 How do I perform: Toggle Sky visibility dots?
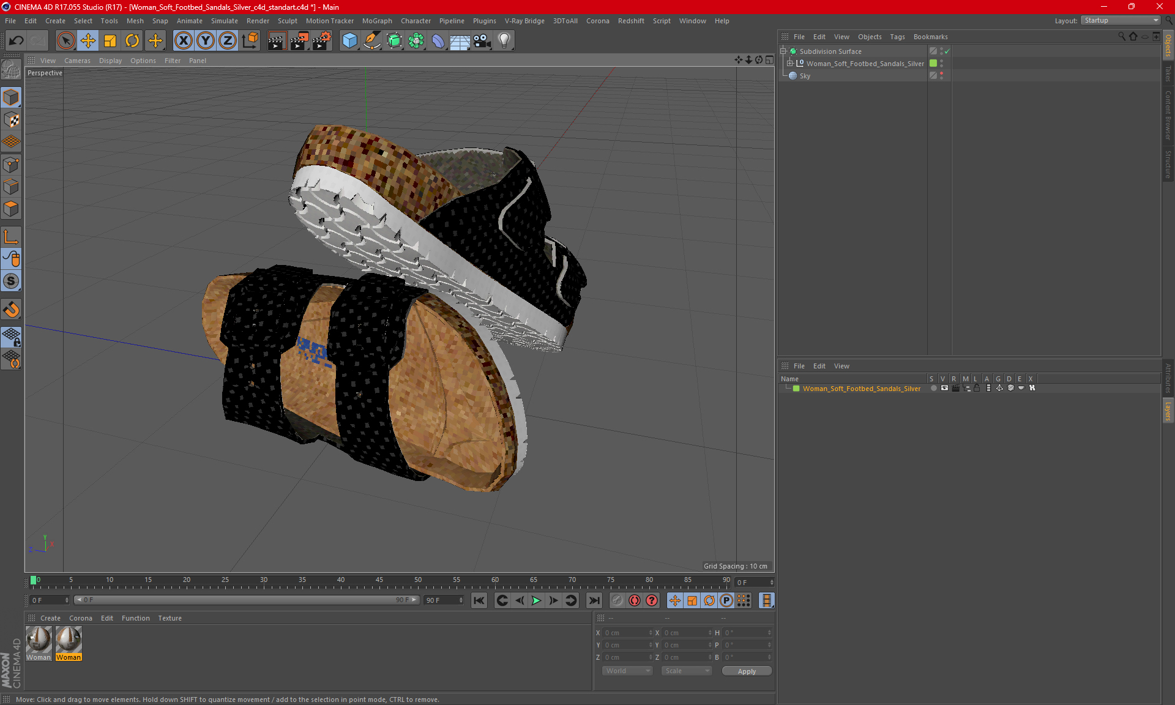coord(942,76)
